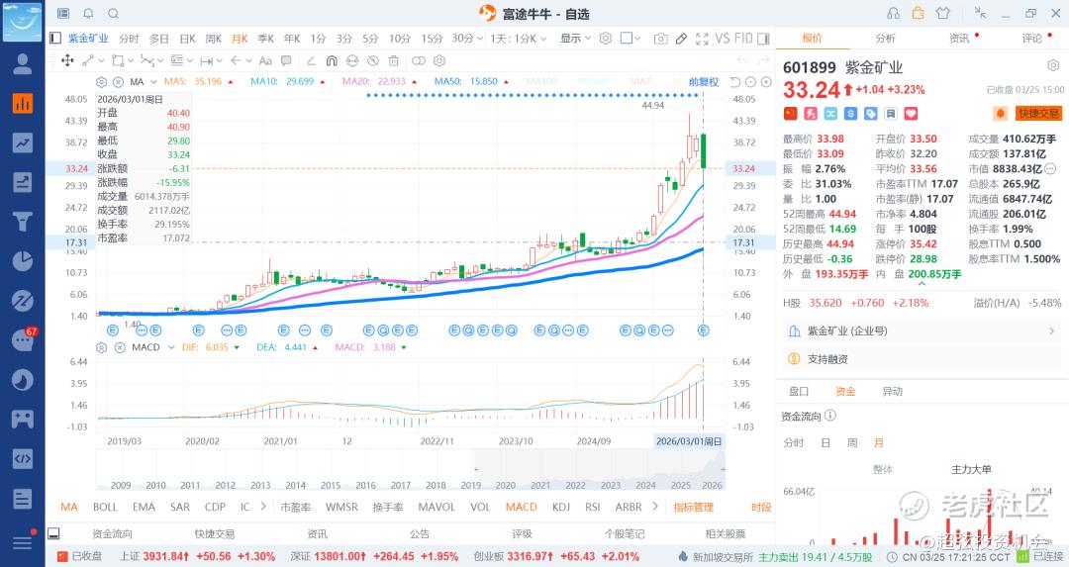Remove the MACD indicator with X icon
The height and width of the screenshot is (567, 1069).
click(x=120, y=347)
